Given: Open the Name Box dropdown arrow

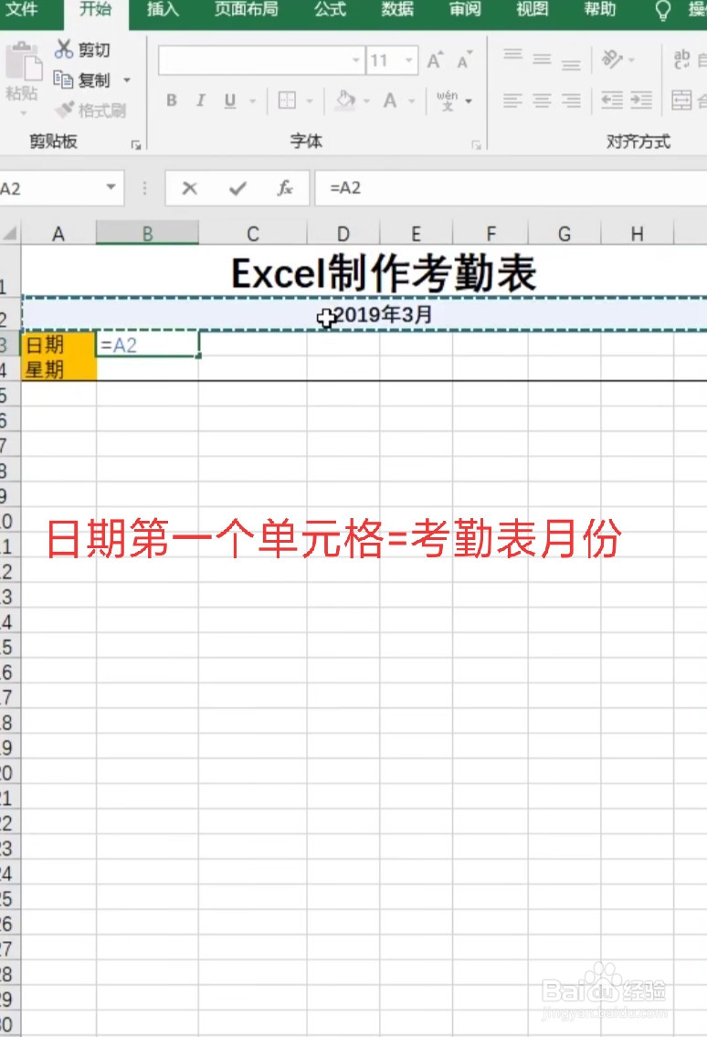Looking at the screenshot, I should coord(111,187).
